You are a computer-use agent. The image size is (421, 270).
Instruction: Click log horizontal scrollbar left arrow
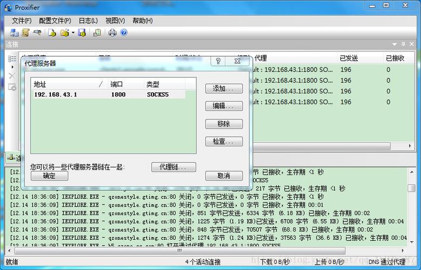(x=9, y=251)
